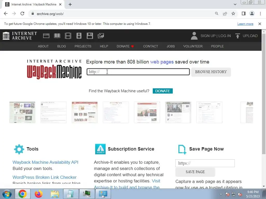Click the site padlock icon
The width and height of the screenshot is (266, 199).
32,13
